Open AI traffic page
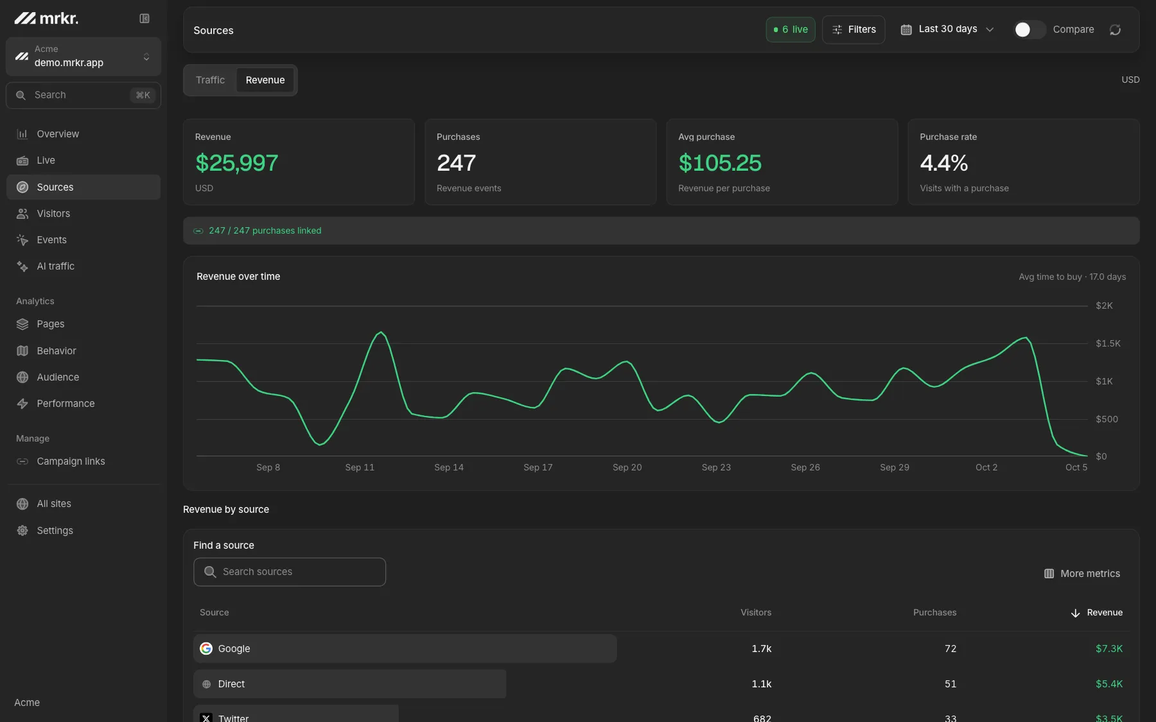The image size is (1156, 722). tap(83, 266)
